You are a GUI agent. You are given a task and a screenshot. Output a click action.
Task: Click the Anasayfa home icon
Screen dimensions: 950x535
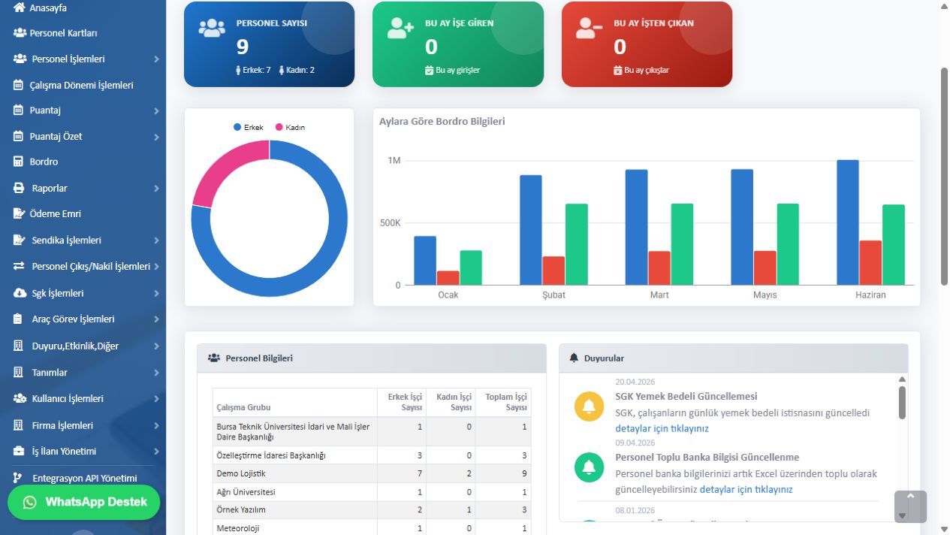pos(20,8)
